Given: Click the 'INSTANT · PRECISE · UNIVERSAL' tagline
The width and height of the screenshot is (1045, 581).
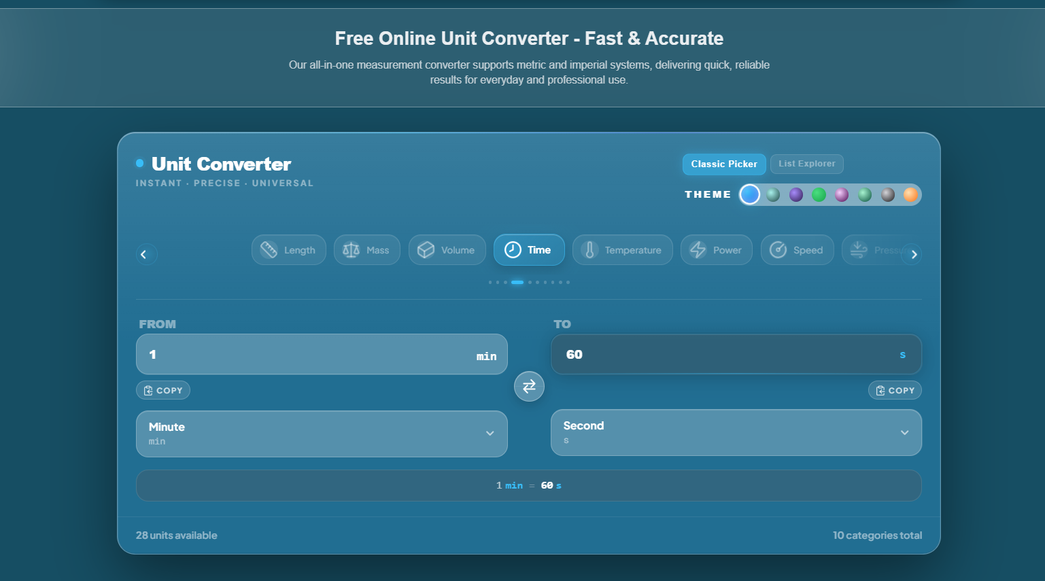Looking at the screenshot, I should coord(224,183).
